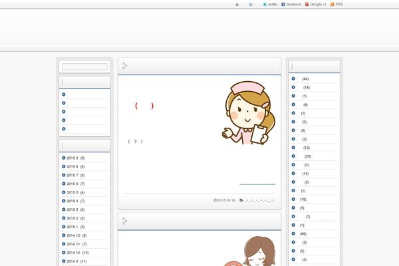Screen dimensions: 399x266
Task: Open the 2015 8 (8) archive
Action: click(x=76, y=167)
